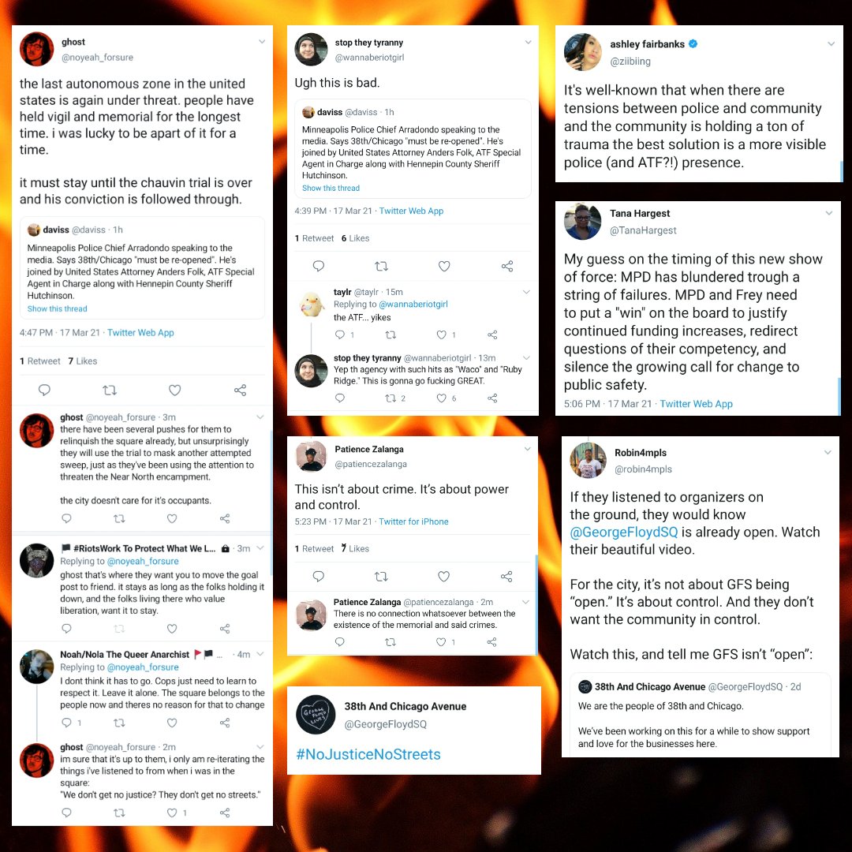Open Tana Hargest's profile avatar

[x=582, y=222]
